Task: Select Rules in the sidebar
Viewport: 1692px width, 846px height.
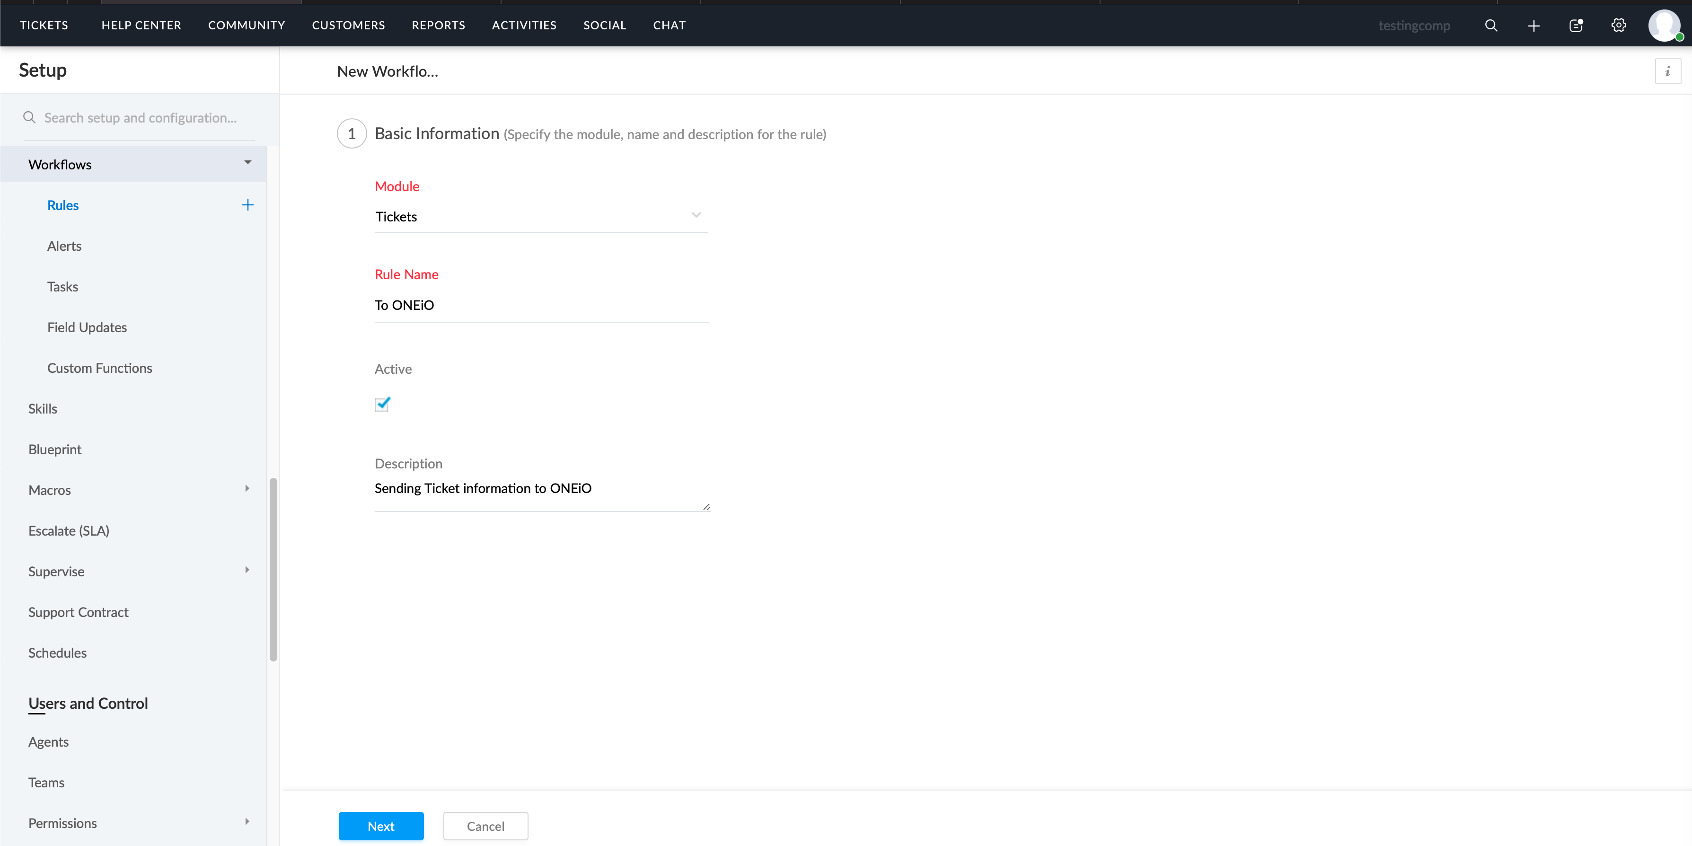Action: pyautogui.click(x=63, y=205)
